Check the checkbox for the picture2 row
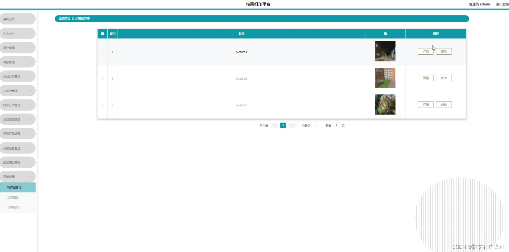Screen dimensions: 509x252 (102, 79)
